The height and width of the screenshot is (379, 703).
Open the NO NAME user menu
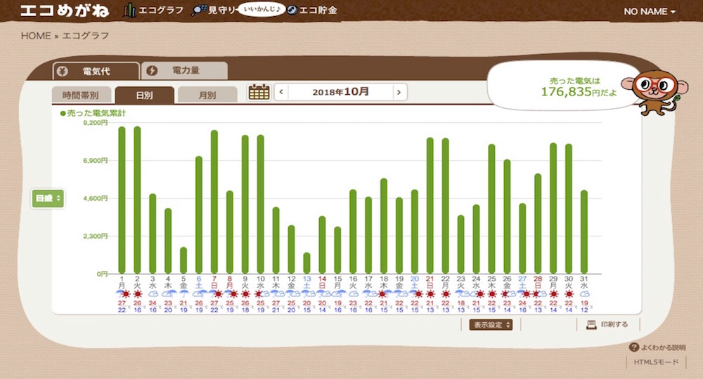pyautogui.click(x=650, y=12)
